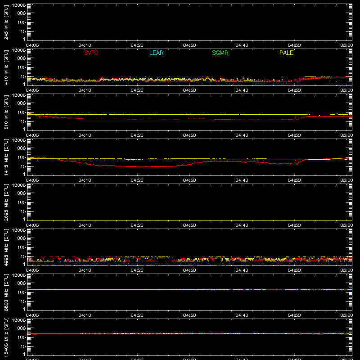The image size is (360, 360).
Task: Select the 610 MHz [SFU] axis title
Action: click(6, 112)
